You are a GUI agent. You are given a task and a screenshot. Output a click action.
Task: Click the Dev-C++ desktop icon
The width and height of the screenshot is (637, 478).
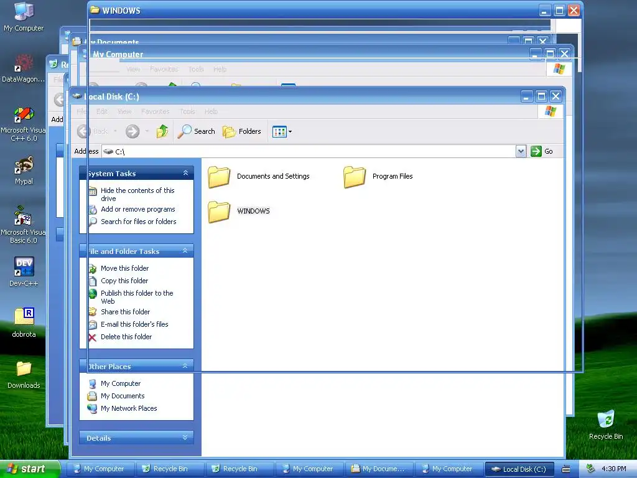[x=24, y=273]
